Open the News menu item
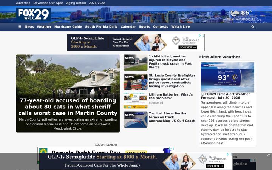Viewport: 272px width, 170px height. coord(29,27)
